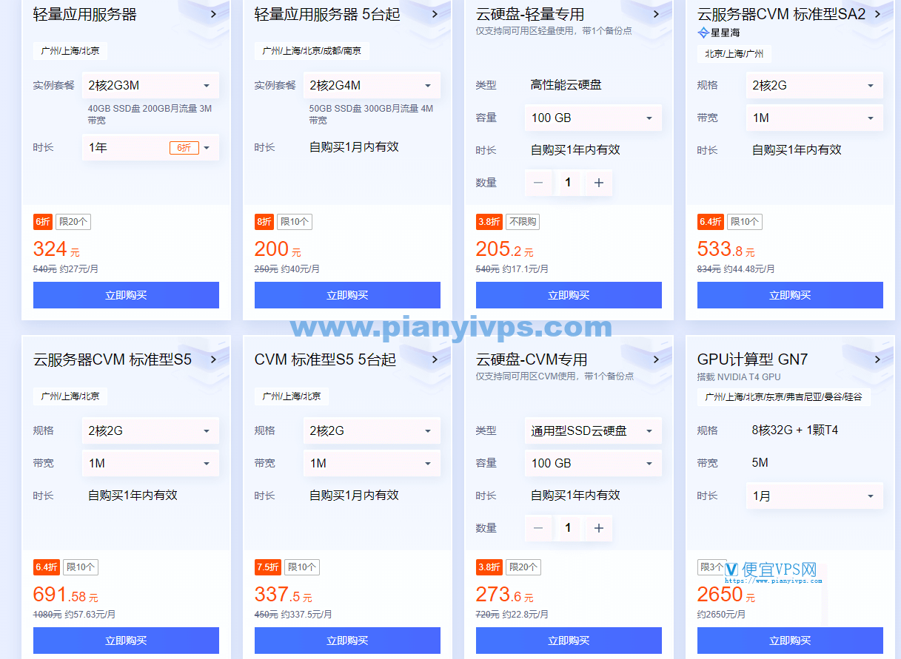Open 云硬盘-轻量专用 title link

[x=530, y=14]
